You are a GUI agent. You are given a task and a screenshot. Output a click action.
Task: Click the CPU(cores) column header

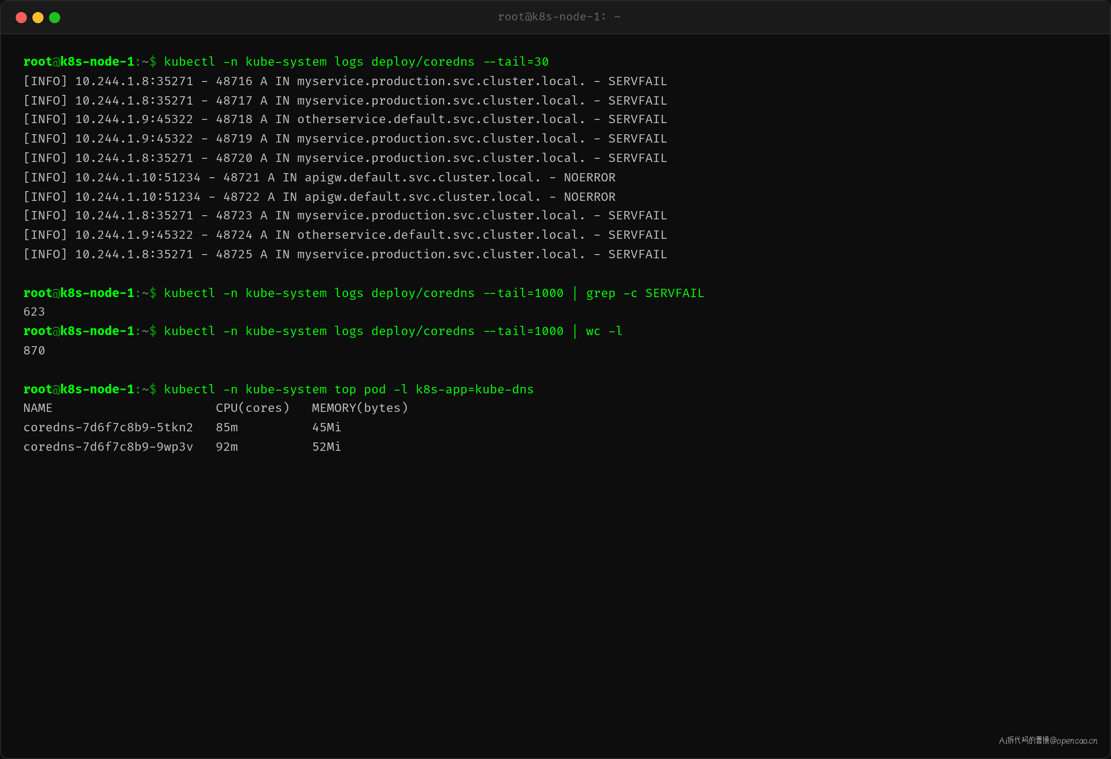[x=252, y=408]
